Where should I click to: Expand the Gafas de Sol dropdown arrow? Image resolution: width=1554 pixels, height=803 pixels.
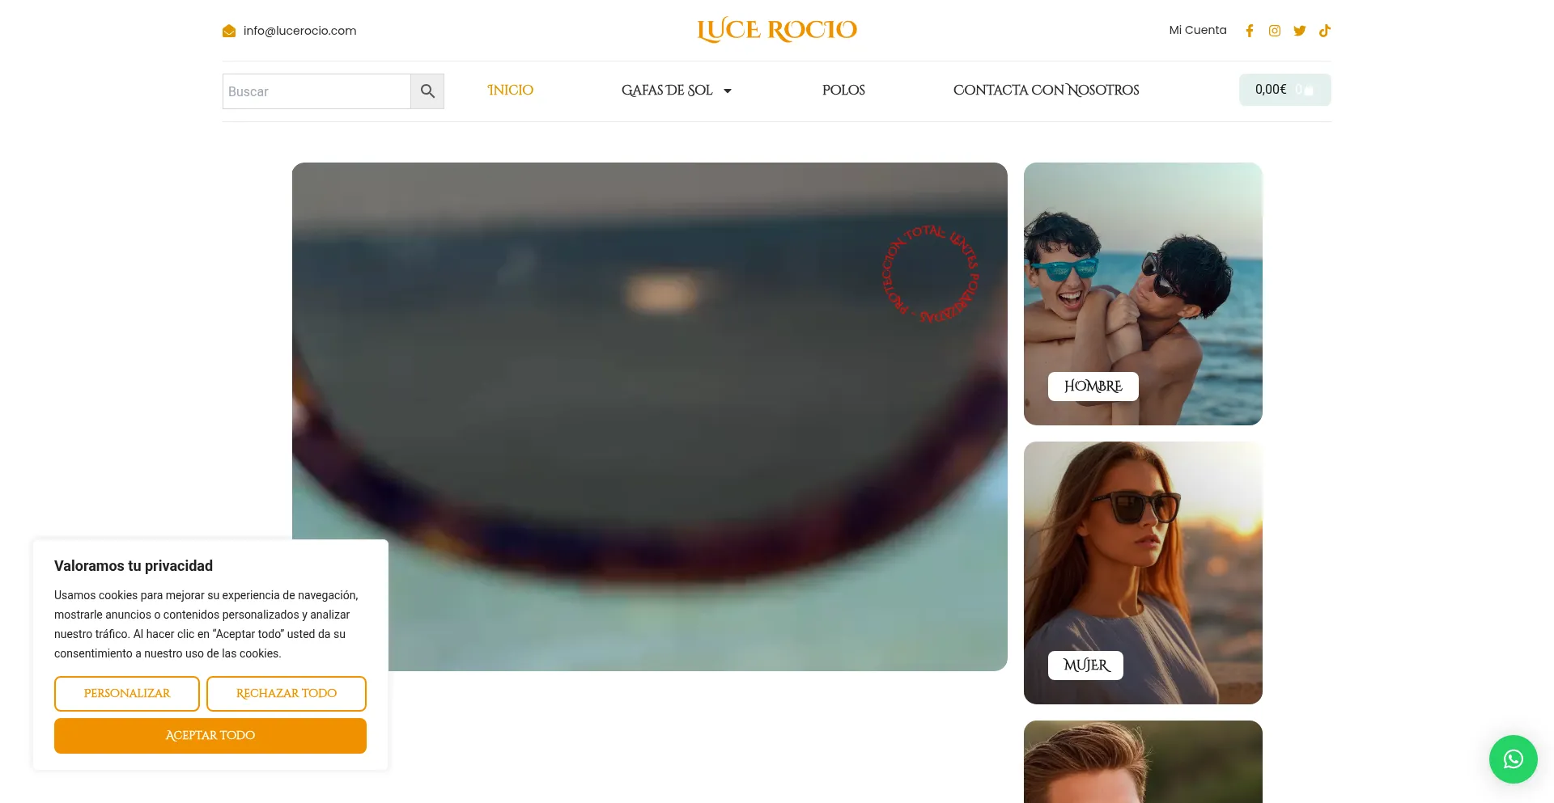728,91
